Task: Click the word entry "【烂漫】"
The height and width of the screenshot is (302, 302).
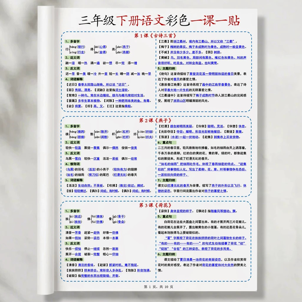Action: coord(164,126)
